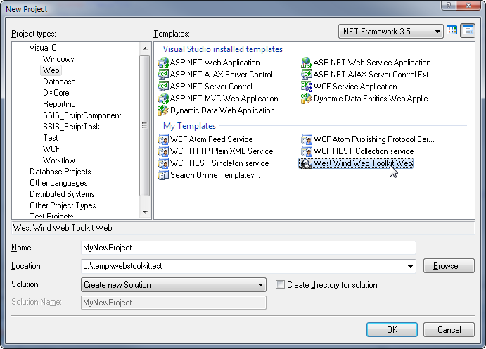Select Database under Visual C# tree

pos(59,82)
